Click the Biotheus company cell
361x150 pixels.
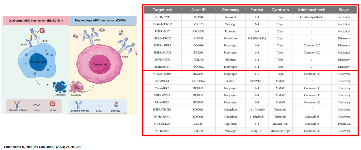pos(230,60)
